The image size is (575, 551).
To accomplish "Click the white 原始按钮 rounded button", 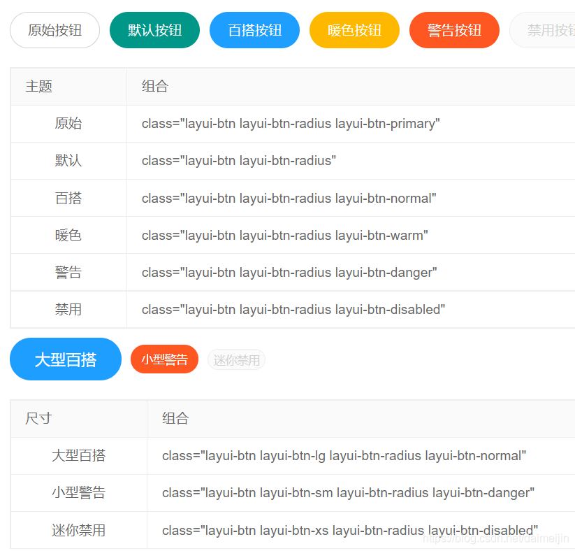I will (54, 30).
